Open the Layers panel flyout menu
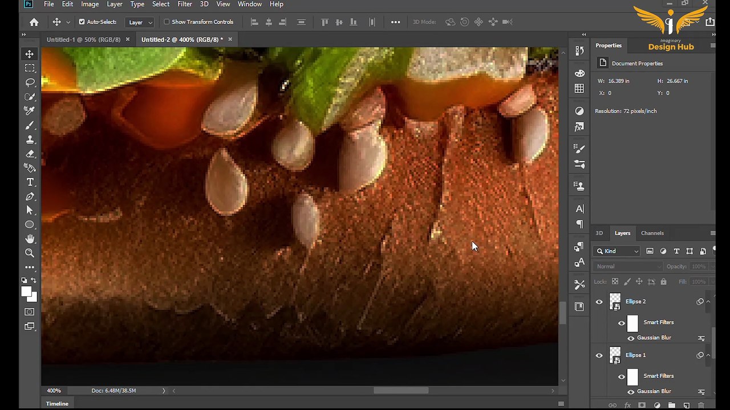Screen dimensions: 730x410 click(712, 233)
